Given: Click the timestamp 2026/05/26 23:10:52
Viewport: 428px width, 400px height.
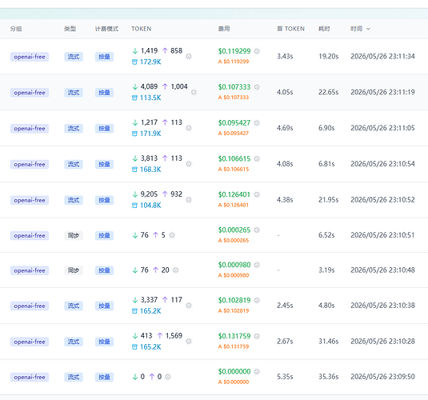Looking at the screenshot, I should coord(382,199).
